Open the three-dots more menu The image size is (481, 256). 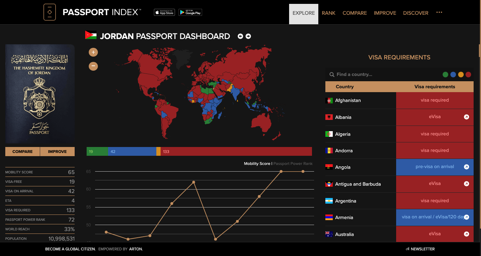439,12
